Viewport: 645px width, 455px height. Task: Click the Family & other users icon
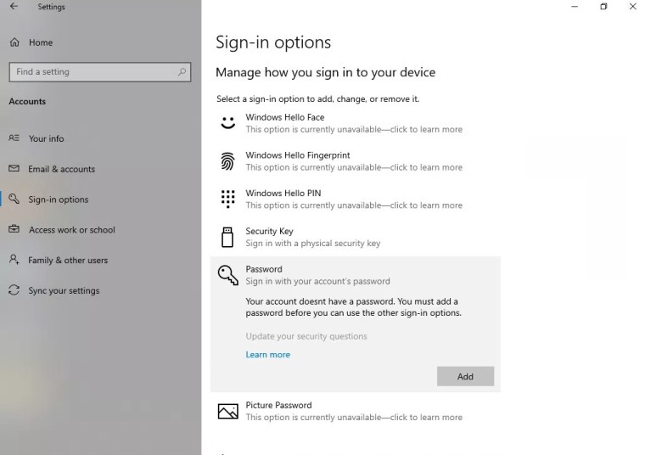(14, 260)
